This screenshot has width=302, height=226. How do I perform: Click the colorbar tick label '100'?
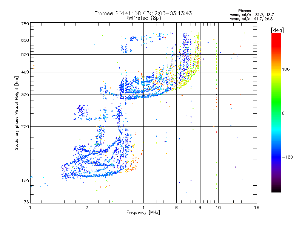[x=286, y=69]
